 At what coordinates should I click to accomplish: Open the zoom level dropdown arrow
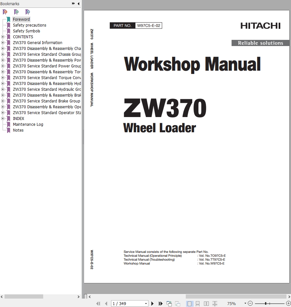click(x=245, y=303)
